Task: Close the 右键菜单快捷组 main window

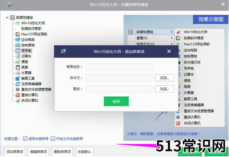Action: [223, 4]
